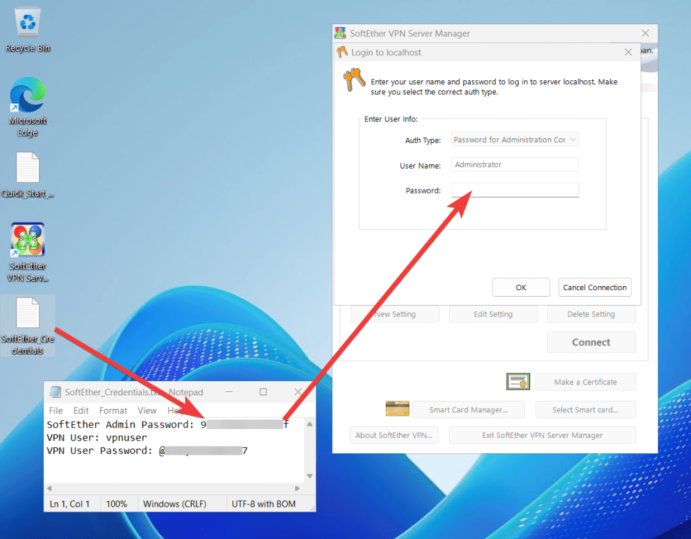691x539 pixels.
Task: Open the View menu in Notepad
Action: tap(147, 410)
